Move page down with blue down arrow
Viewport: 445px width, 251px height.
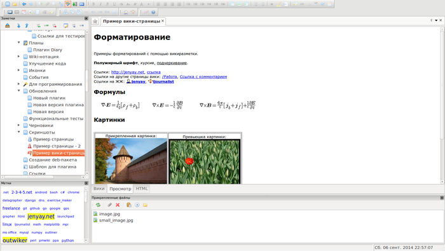18,25
